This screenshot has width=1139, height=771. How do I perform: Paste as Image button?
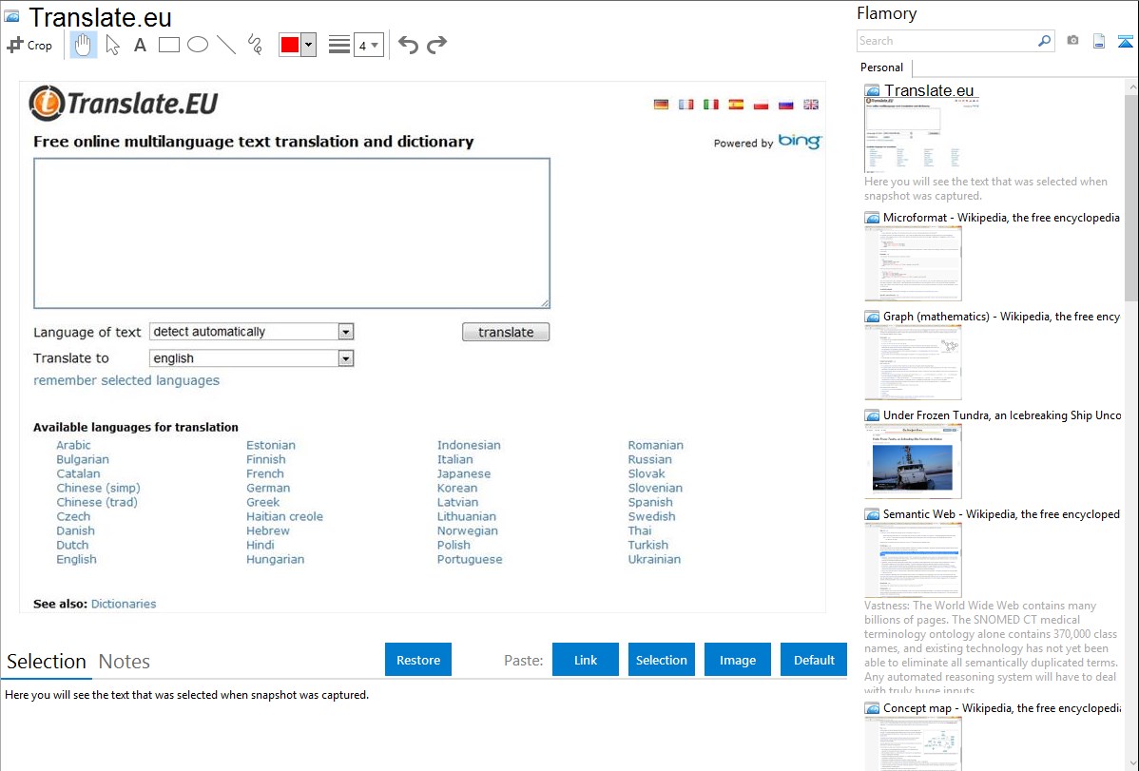click(738, 660)
